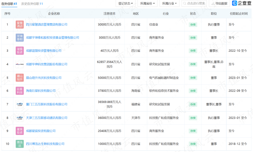Image resolution: width=253 pixels, height=152 pixels.
Task: Click the 眉山琏升 company logo icon
Action: 20,78
